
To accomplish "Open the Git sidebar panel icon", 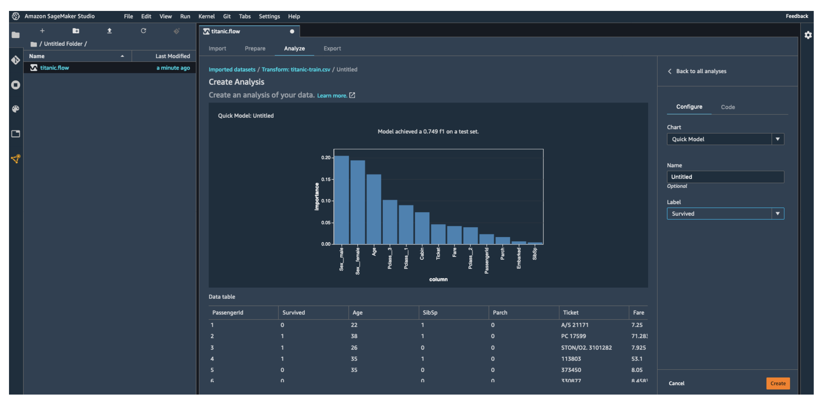I will pos(15,60).
